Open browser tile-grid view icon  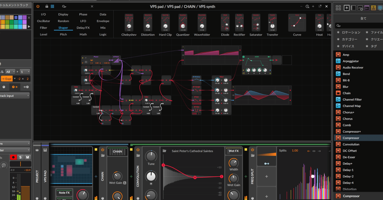point(338,8)
